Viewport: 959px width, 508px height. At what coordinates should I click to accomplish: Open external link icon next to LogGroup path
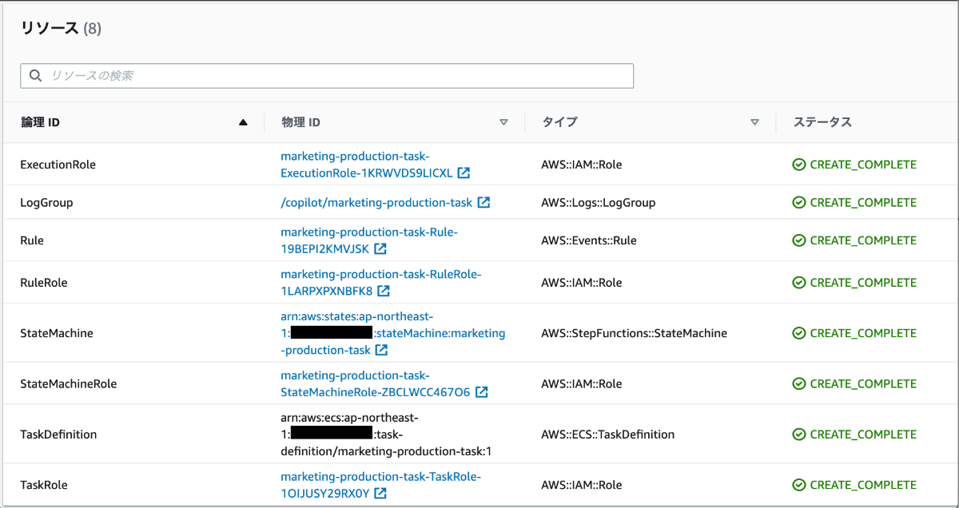[483, 203]
